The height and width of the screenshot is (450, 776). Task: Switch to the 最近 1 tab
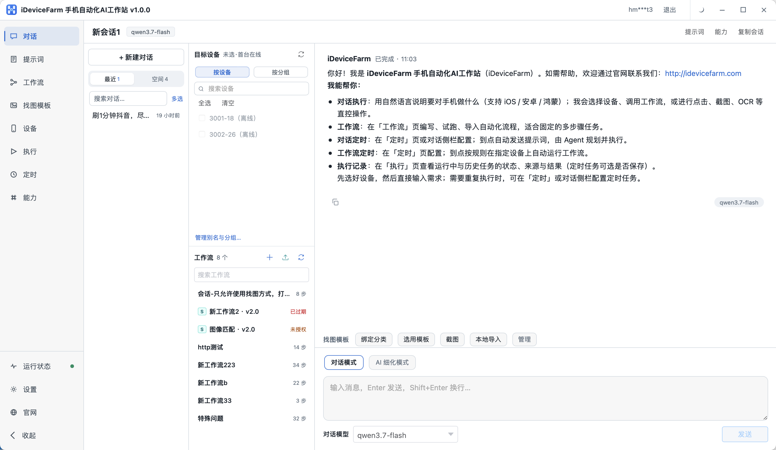point(112,79)
